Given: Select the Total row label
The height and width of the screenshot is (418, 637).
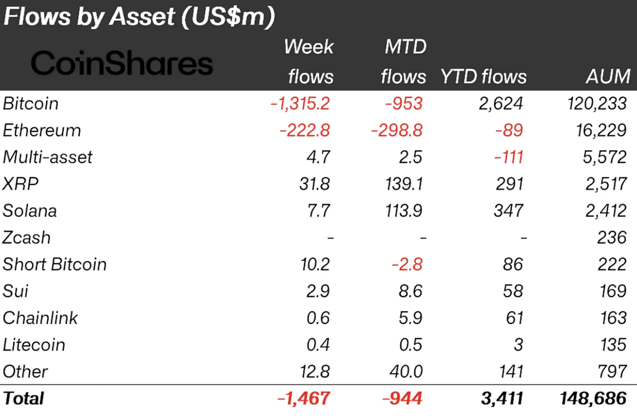Looking at the screenshot, I should pyautogui.click(x=23, y=399).
